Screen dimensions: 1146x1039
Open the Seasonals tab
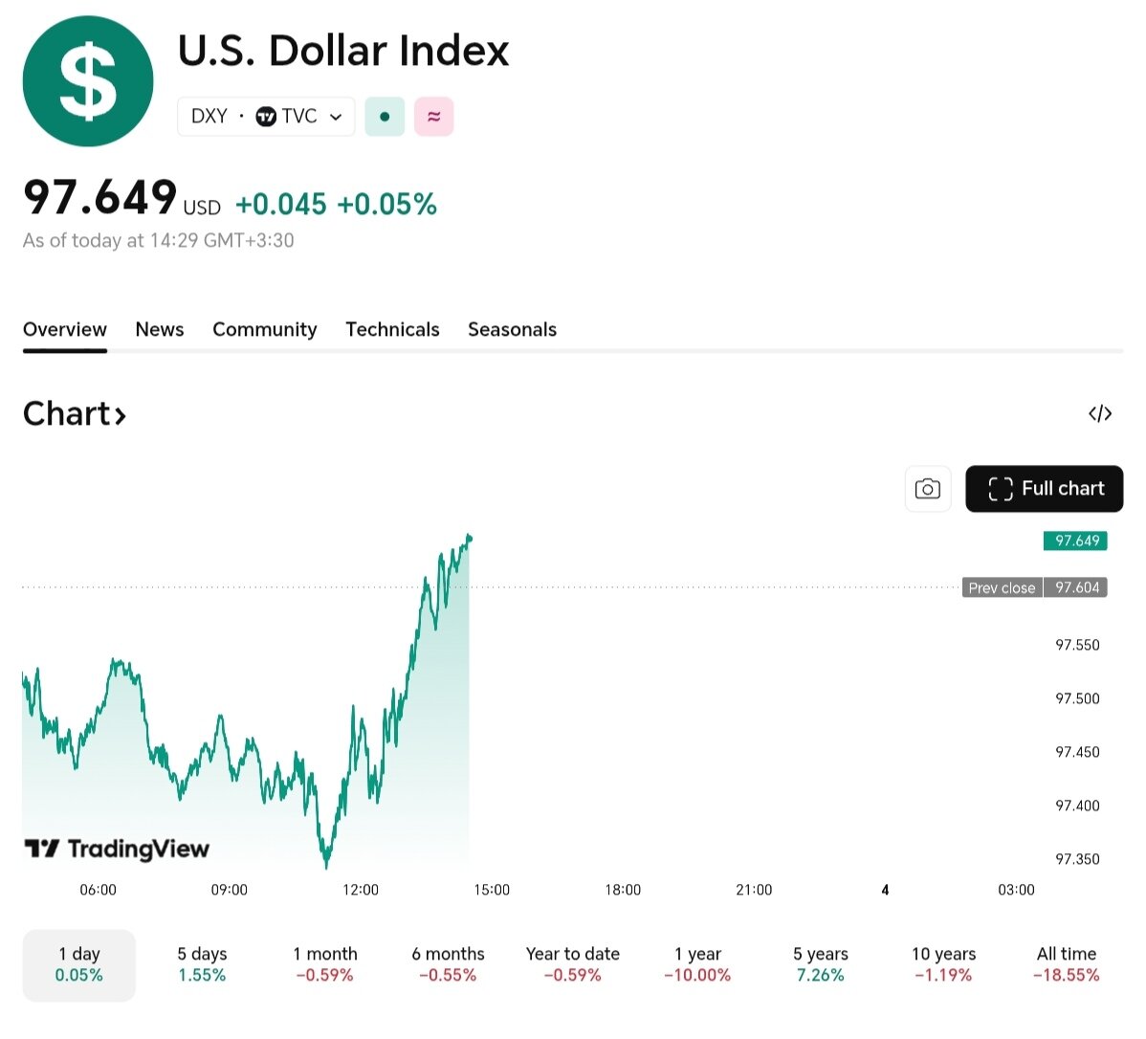point(512,329)
